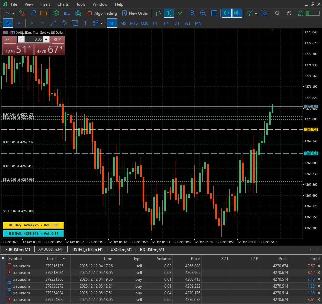Open the Insert menu
Viewport: 322px width, 304px height.
(x=45, y=4)
